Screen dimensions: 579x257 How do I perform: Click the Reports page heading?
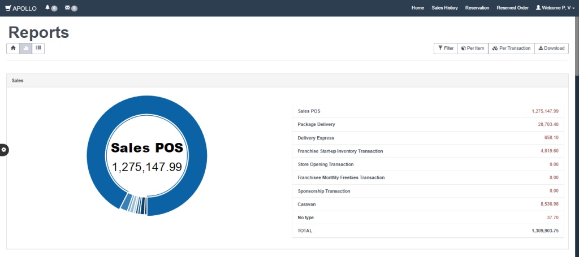[39, 32]
